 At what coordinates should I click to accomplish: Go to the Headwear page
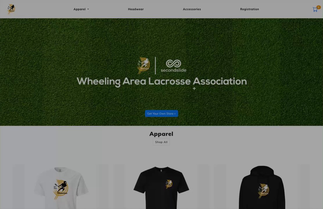coord(136,9)
